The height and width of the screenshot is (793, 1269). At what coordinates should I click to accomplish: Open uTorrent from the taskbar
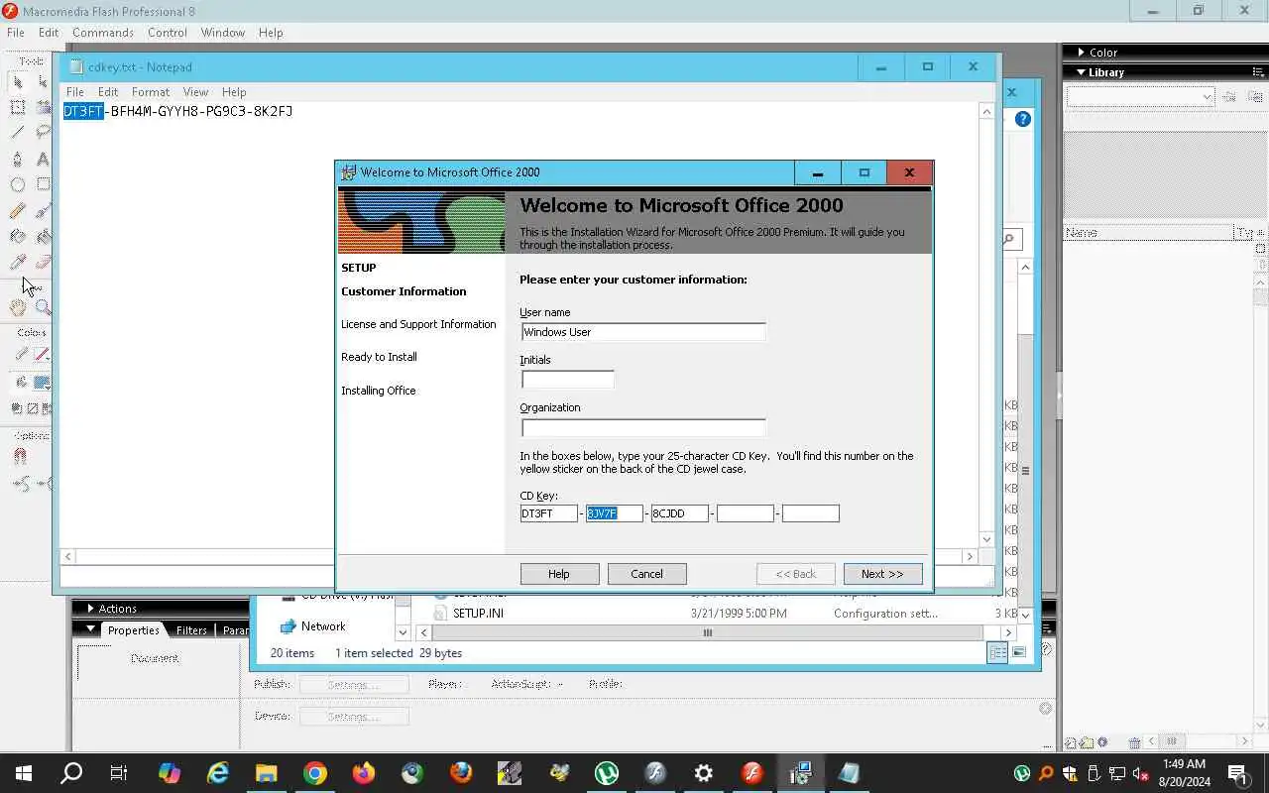(607, 773)
